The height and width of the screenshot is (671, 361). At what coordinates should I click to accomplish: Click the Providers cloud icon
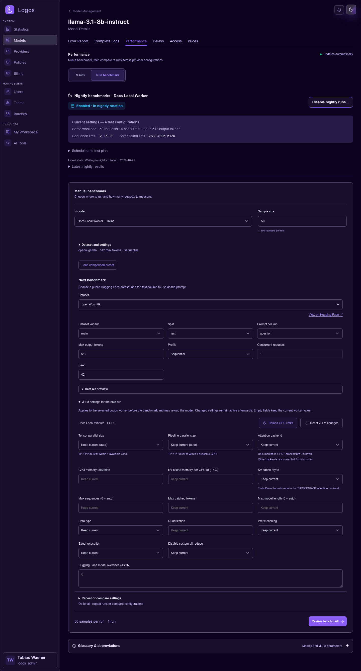(x=8, y=51)
